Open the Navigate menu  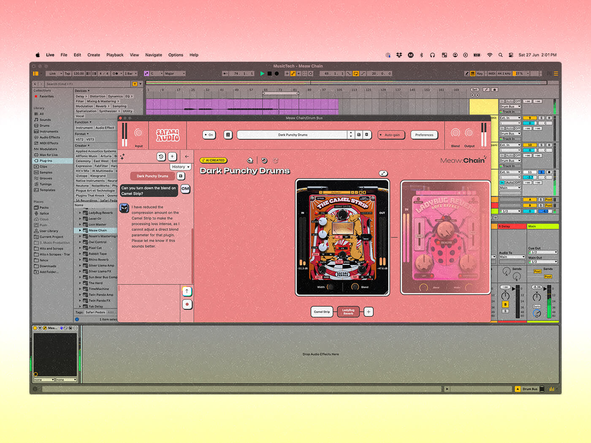point(154,55)
